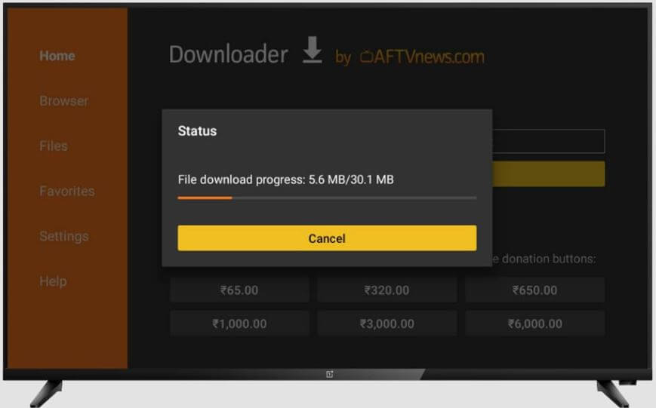656x408 pixels.
Task: Click the OnePlus logo on the TV bezel
Action: (329, 374)
